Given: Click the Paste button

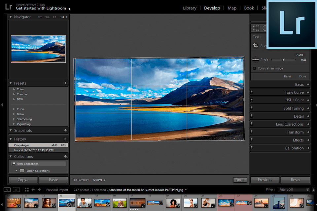Looking at the screenshot, I should [53, 180].
